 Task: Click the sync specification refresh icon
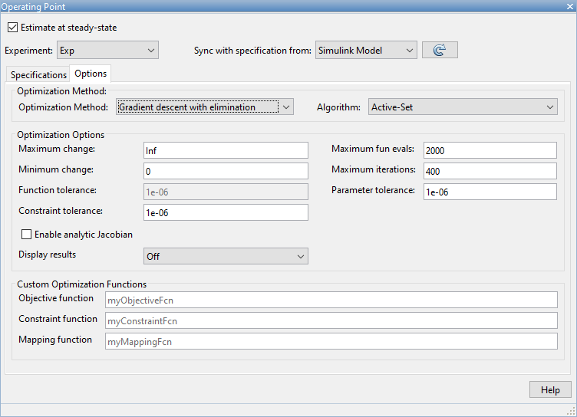point(440,51)
